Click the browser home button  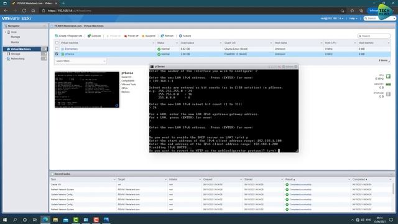[x=33, y=11]
